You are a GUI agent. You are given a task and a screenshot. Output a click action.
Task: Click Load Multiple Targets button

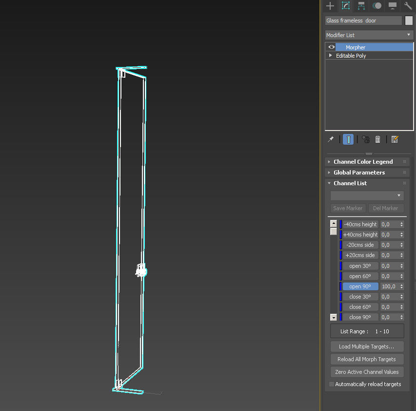pos(367,346)
